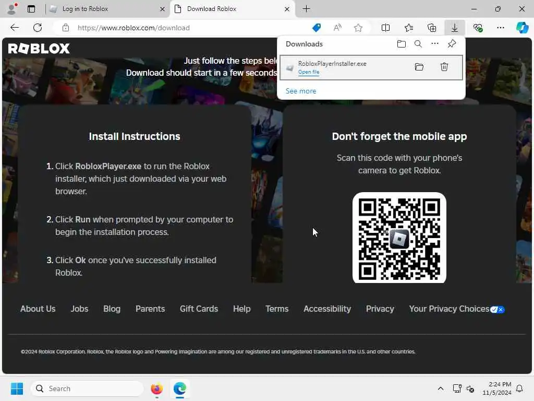Click the address bar URL
Screen dimensions: 534x401
pyautogui.click(x=133, y=28)
